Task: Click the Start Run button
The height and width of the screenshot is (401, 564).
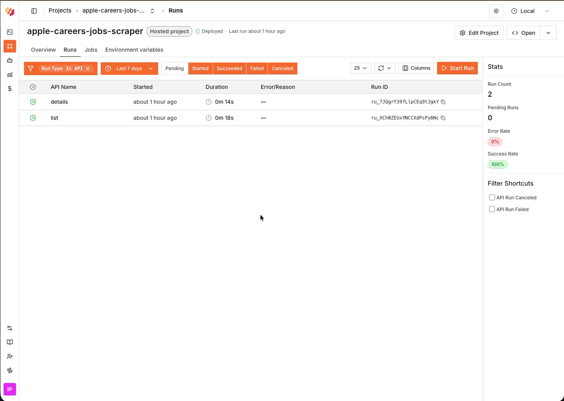Action: pyautogui.click(x=457, y=68)
